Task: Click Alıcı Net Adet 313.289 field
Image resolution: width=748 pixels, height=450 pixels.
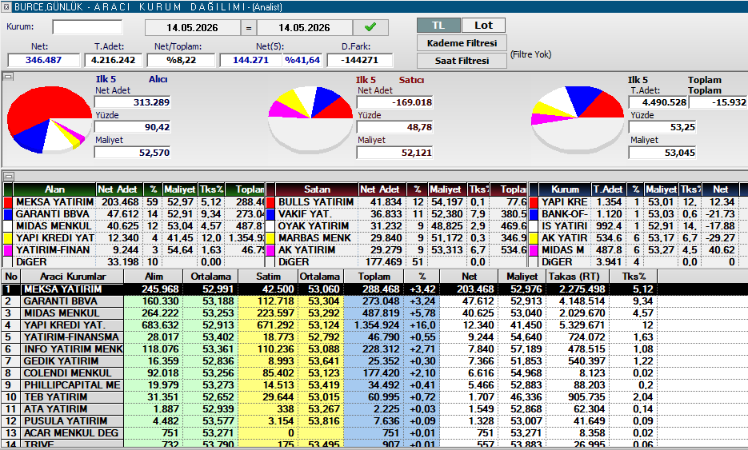Action: pos(133,102)
